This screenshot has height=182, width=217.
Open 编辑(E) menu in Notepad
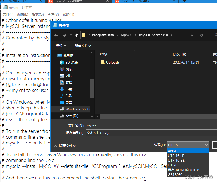(x=23, y=14)
